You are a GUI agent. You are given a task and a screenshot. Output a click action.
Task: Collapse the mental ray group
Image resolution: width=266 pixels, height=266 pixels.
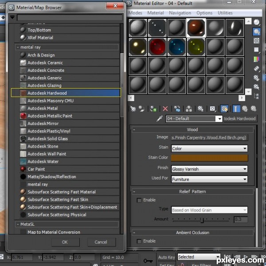pos(18,47)
